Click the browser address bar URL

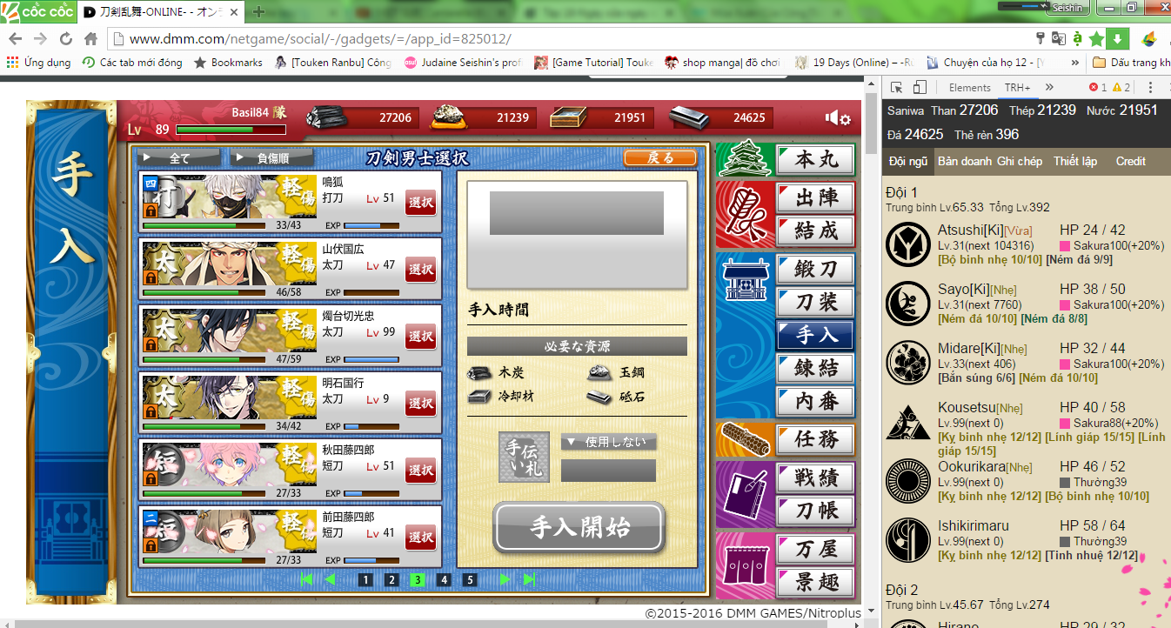click(x=320, y=38)
